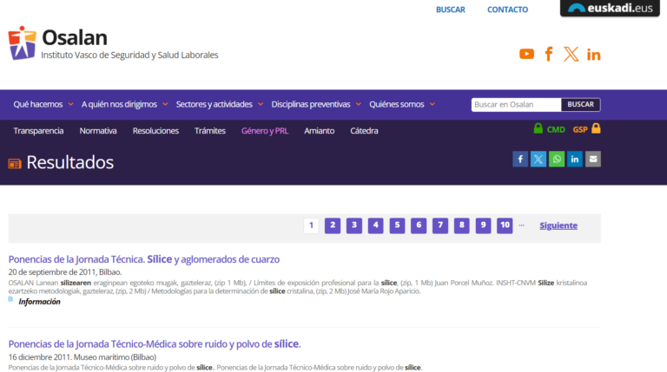Screen dimensions: 667x372
Task: Open the Género y PRL menu item
Action: click(x=265, y=131)
